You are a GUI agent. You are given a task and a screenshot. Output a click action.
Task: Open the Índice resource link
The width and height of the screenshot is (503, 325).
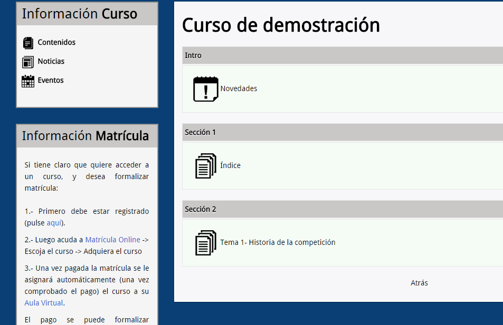pyautogui.click(x=230, y=165)
